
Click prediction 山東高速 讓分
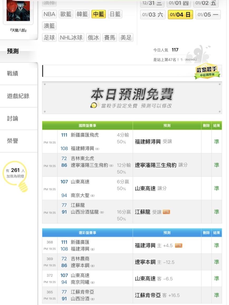[151, 188]
